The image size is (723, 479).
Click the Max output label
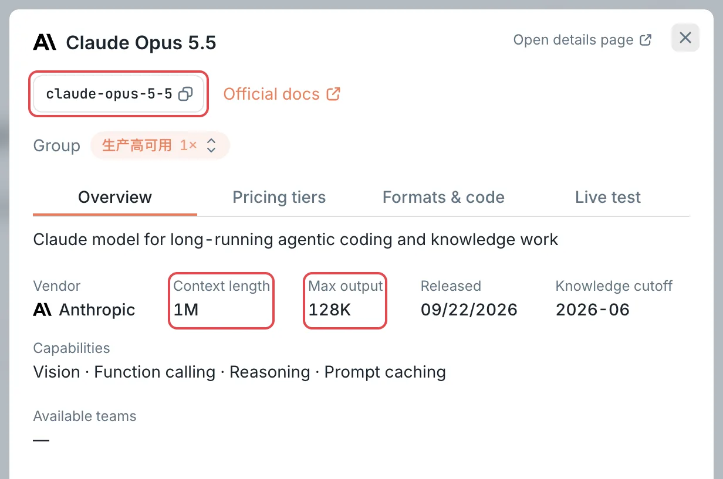coord(346,286)
